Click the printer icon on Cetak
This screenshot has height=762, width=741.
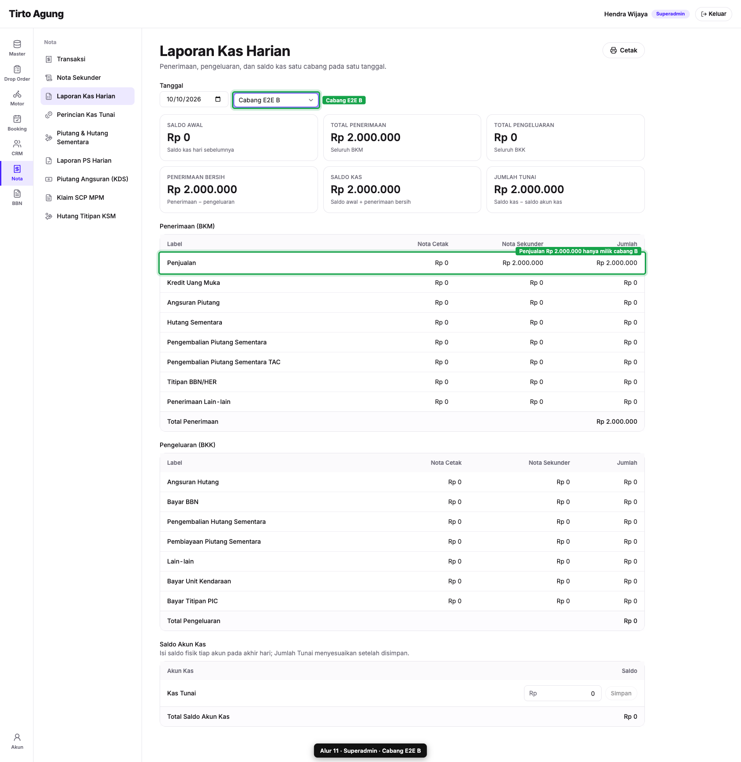point(614,50)
